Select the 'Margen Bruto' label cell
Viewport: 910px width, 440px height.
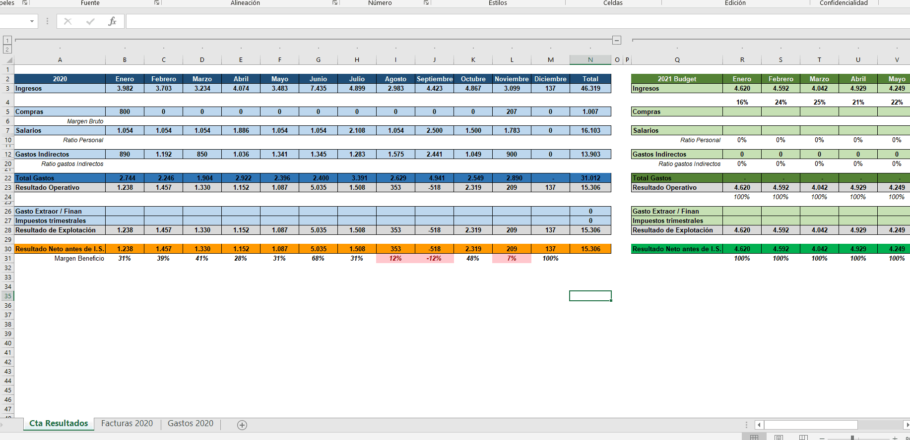tap(60, 121)
